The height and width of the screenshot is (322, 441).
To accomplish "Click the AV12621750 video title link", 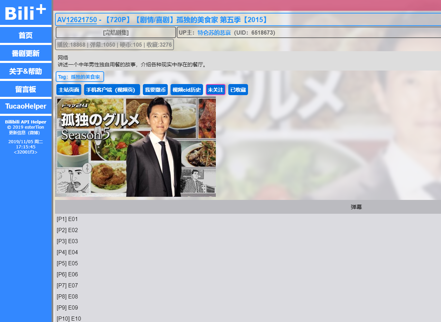I will point(81,20).
